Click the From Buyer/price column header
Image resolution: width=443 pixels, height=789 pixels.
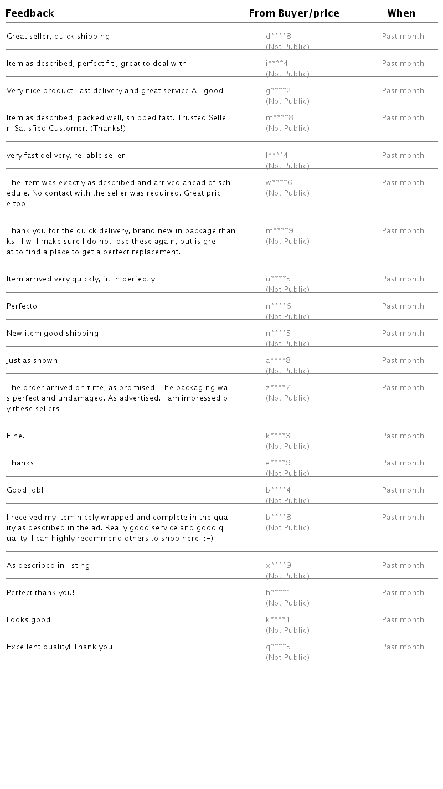pyautogui.click(x=293, y=13)
